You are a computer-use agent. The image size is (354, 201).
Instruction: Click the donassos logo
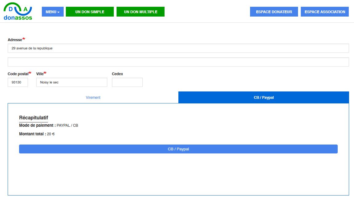18,12
